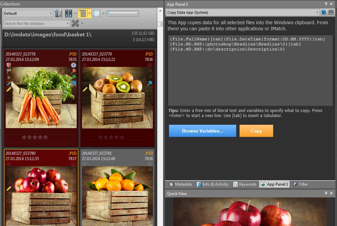Image resolution: width=337 pixels, height=226 pixels.
Task: Expand the arrow beside the clear search X
Action: [82, 23]
